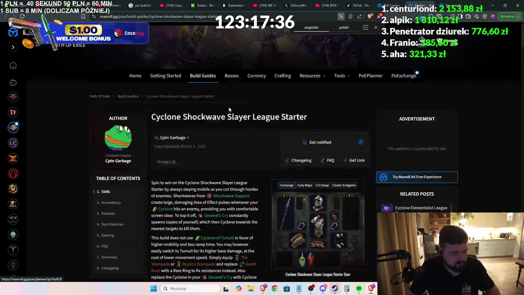Jump to Skills in table of contents
The image size is (524, 295).
pos(106,191)
